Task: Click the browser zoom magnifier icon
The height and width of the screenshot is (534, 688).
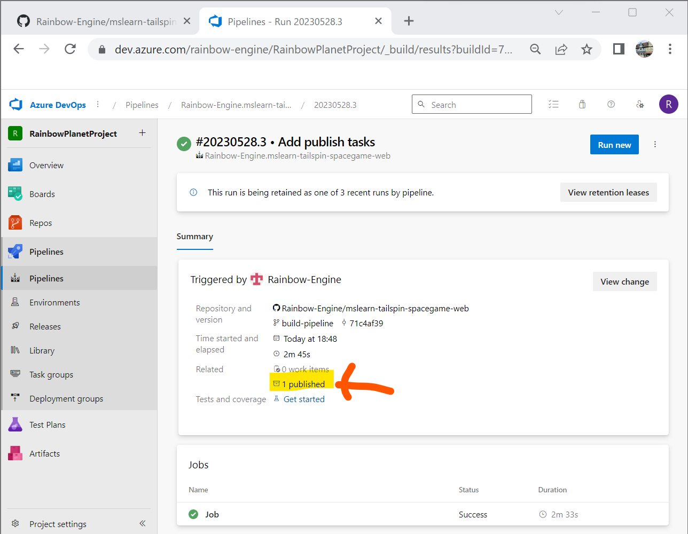Action: 535,49
